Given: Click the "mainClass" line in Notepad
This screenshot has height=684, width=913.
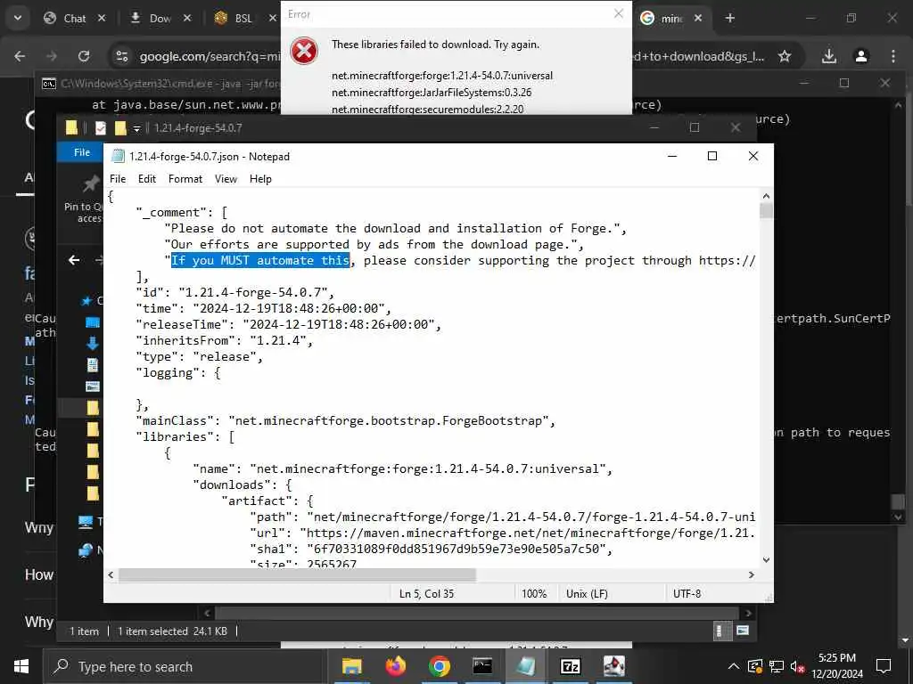Looking at the screenshot, I should point(345,420).
